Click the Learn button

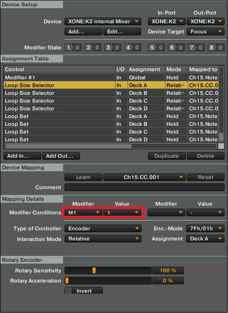[83, 177]
